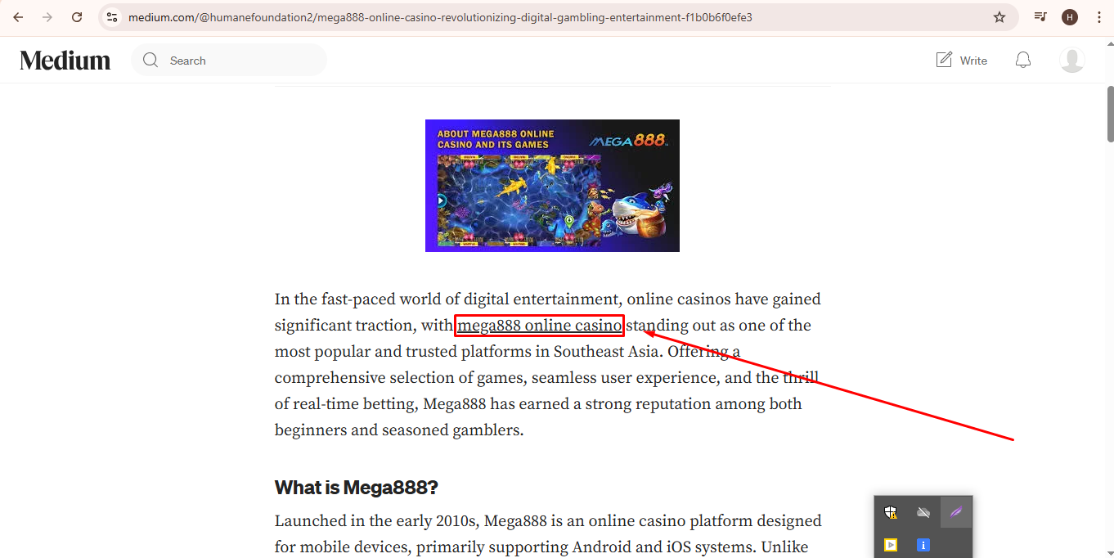The height and width of the screenshot is (558, 1114).
Task: Click the OneDrive cloud tray icon
Action: 923,512
